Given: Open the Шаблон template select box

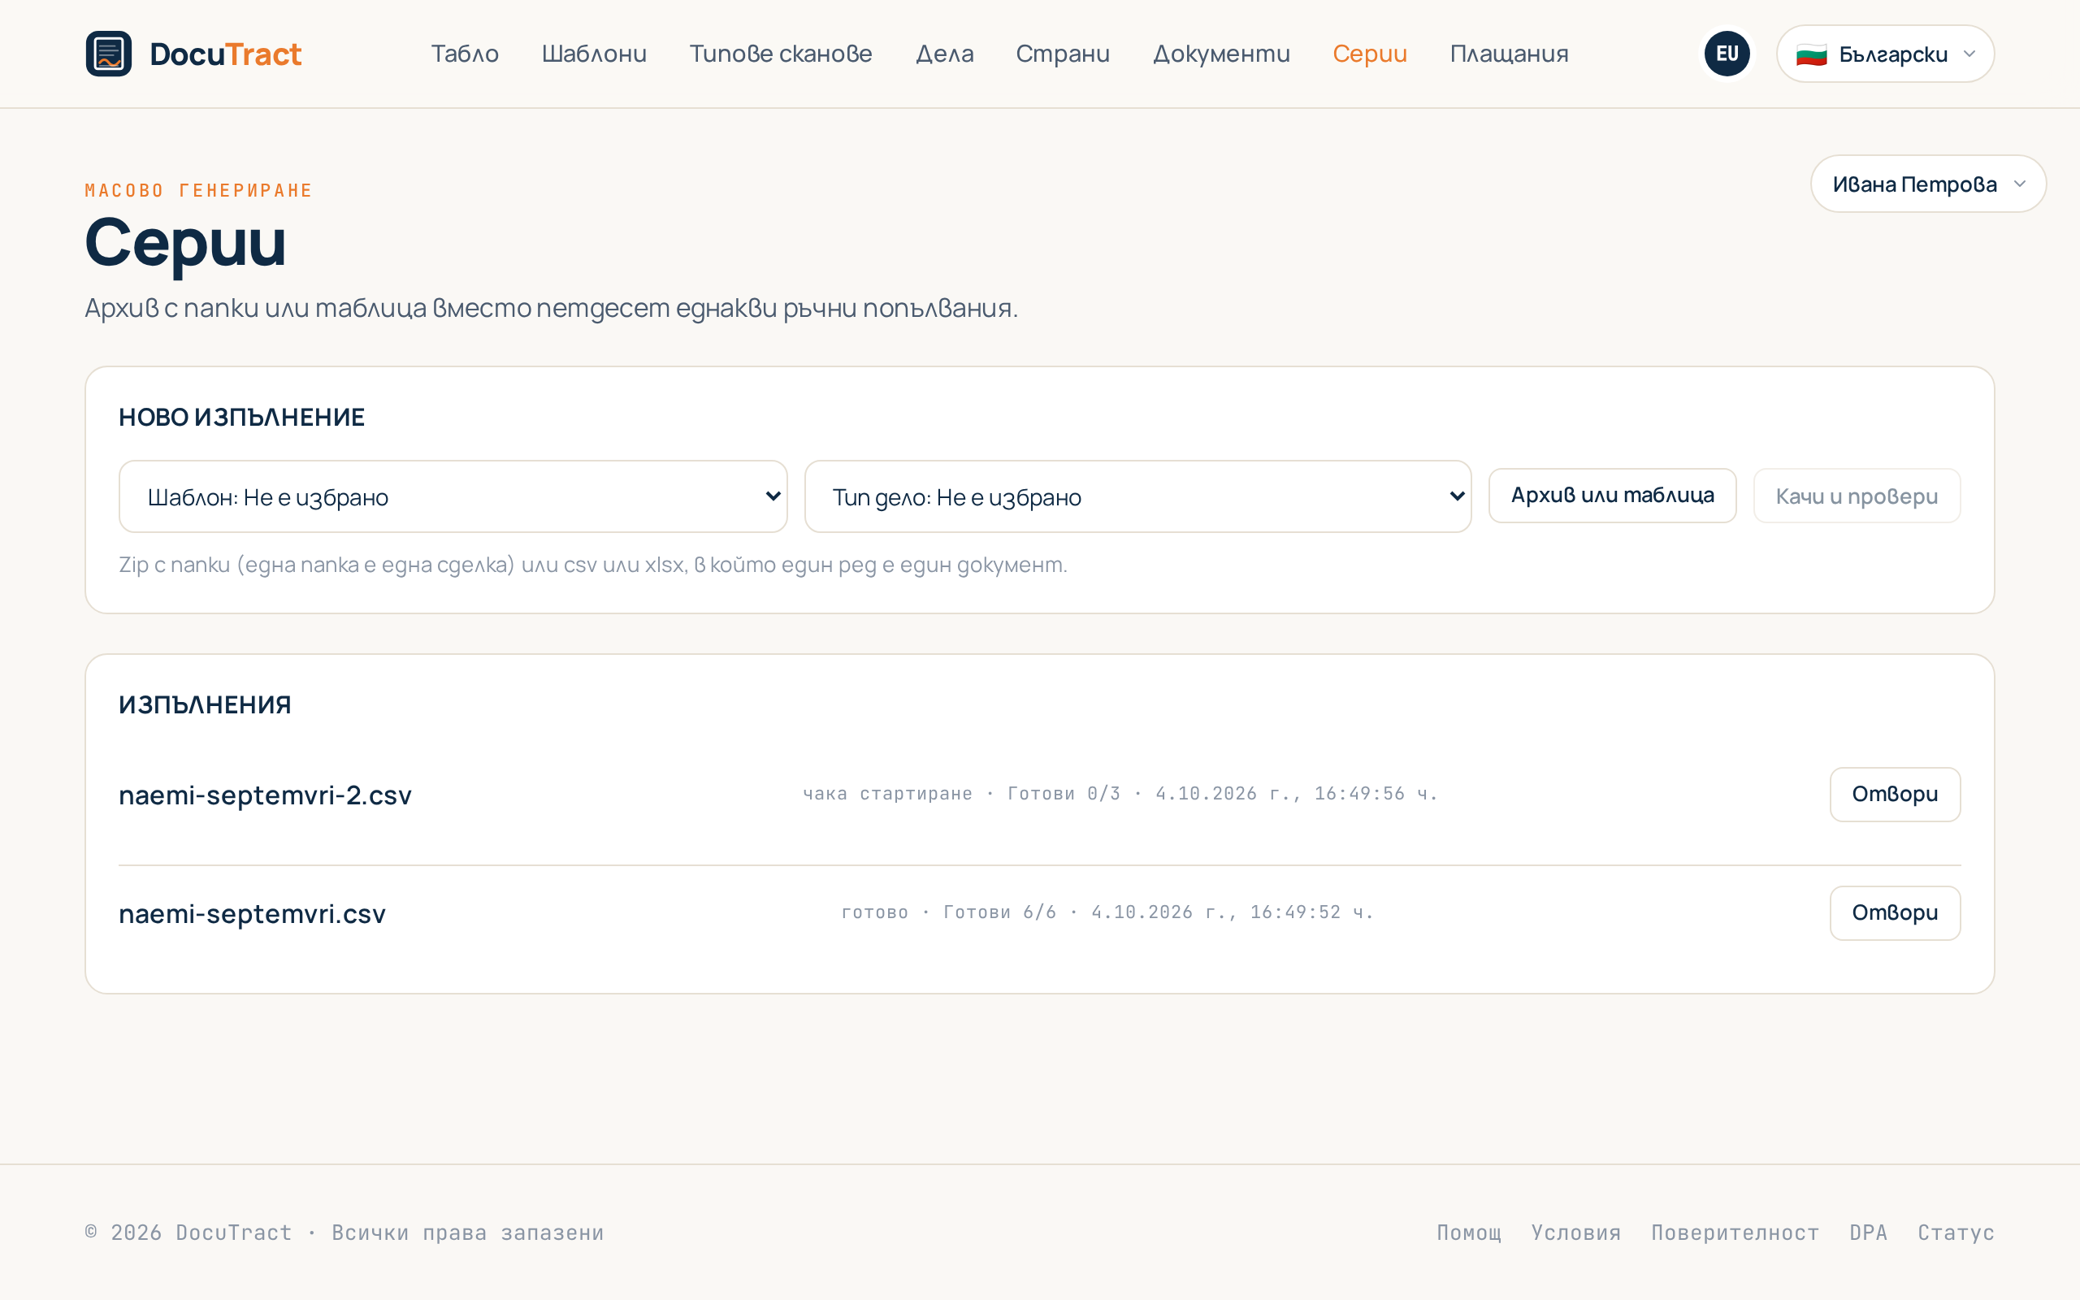Looking at the screenshot, I should [453, 496].
